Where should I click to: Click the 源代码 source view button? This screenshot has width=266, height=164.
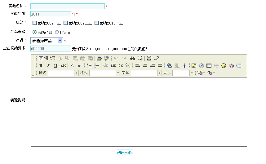[47, 58]
